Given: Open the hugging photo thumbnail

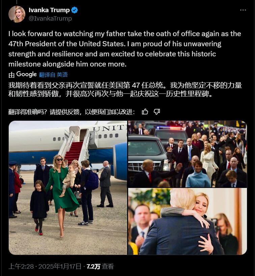Looking at the screenshot, I should pyautogui.click(x=188, y=221).
